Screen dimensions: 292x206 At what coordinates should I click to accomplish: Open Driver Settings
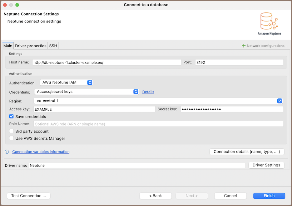pyautogui.click(x=266, y=165)
